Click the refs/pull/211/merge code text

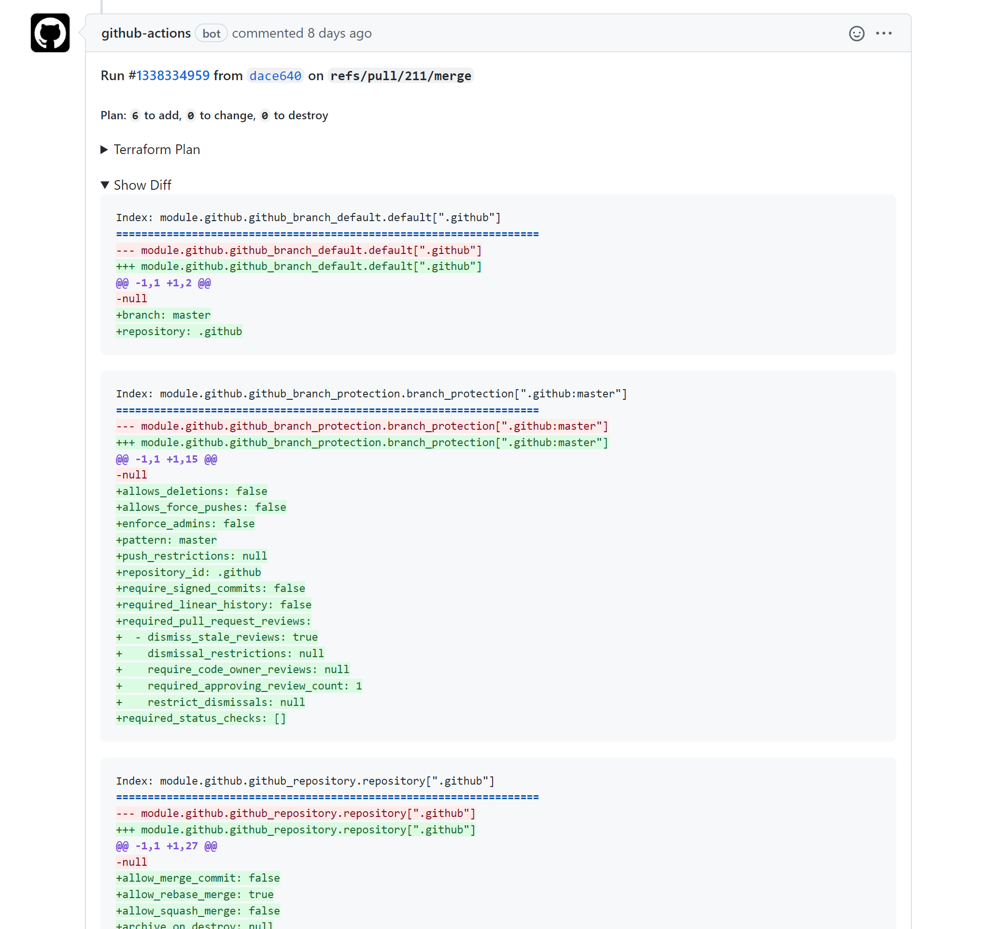[x=400, y=76]
